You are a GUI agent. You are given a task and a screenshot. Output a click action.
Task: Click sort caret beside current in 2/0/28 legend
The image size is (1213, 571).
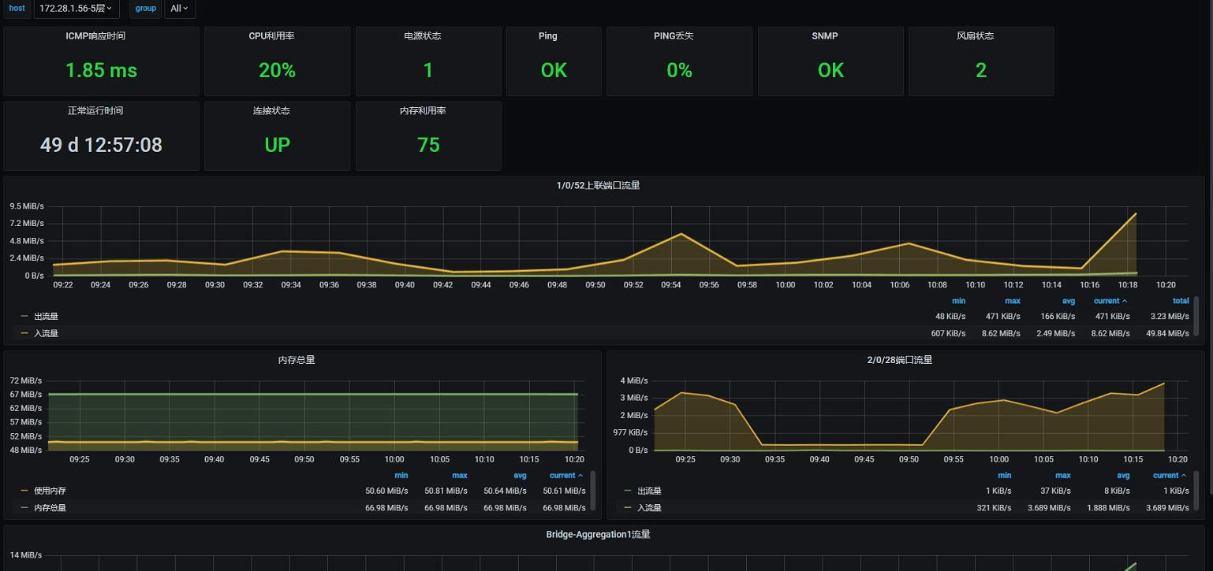coord(1185,476)
